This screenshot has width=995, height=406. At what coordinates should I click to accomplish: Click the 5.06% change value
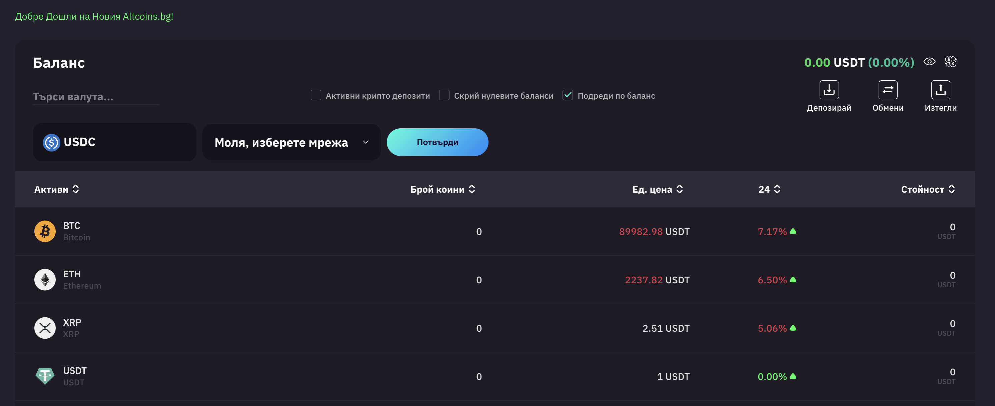tap(772, 328)
